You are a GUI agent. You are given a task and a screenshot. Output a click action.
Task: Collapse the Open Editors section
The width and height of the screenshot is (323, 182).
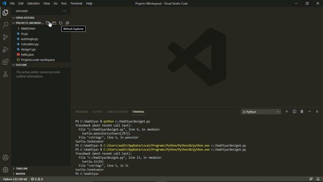pos(41,18)
